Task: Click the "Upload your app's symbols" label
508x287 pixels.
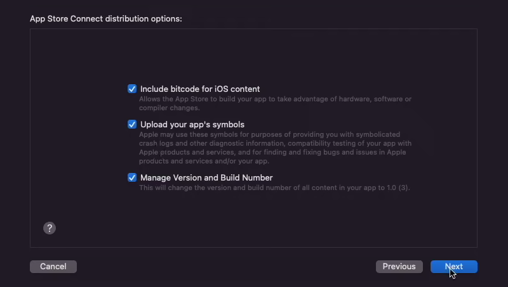Action: [192, 124]
